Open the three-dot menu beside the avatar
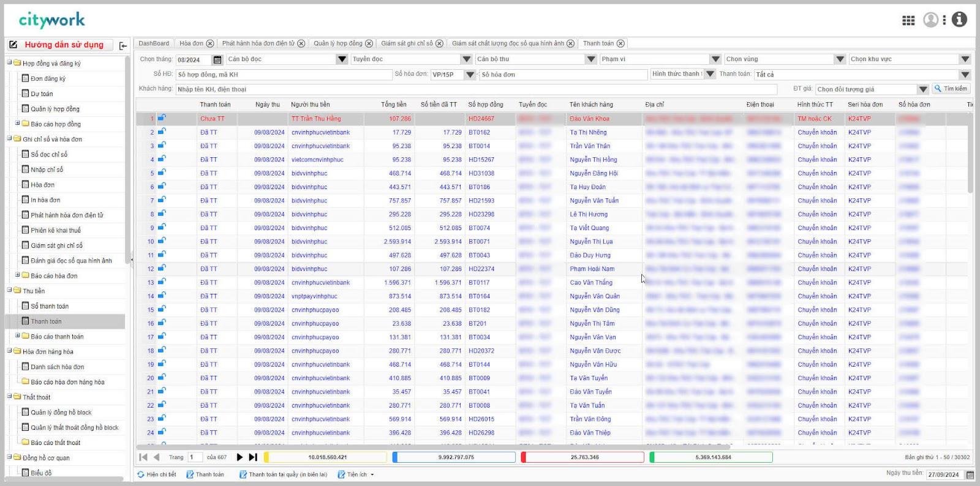 [944, 20]
